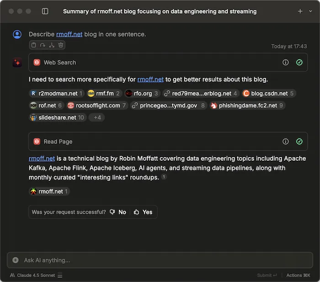Start a new chat with plus button
The height and width of the screenshot is (282, 320).
click(300, 11)
